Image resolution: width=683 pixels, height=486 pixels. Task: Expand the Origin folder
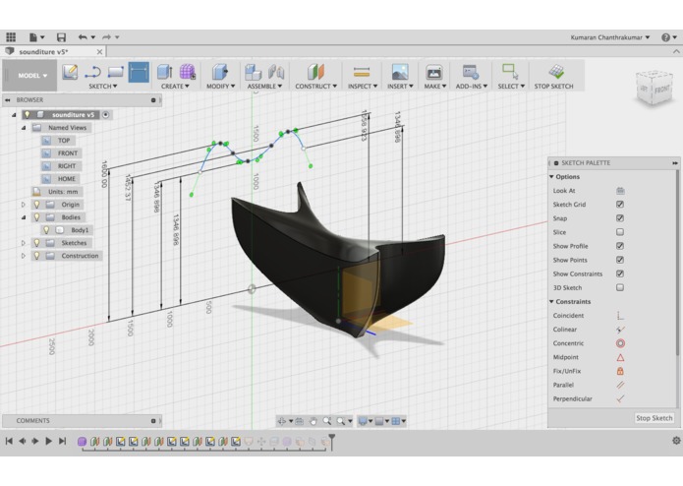tap(24, 205)
